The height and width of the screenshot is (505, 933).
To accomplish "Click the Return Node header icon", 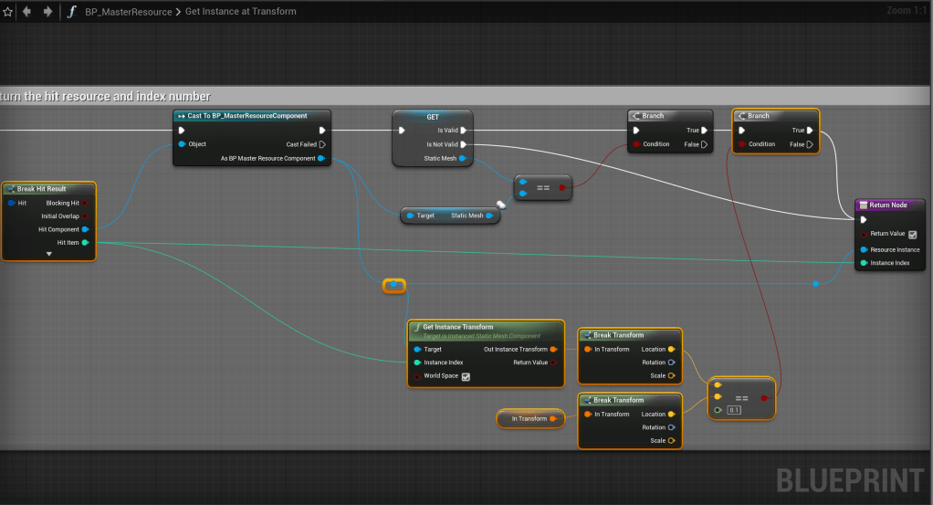I will point(864,205).
